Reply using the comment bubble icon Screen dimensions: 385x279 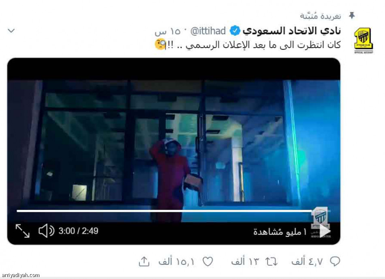[x=335, y=262]
